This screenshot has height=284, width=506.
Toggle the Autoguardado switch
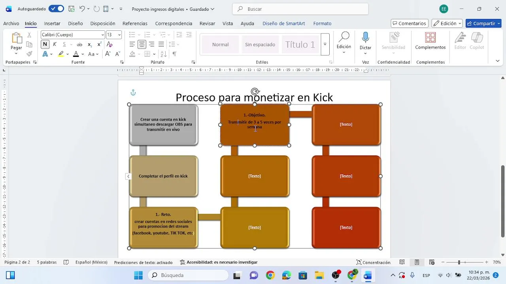click(56, 9)
